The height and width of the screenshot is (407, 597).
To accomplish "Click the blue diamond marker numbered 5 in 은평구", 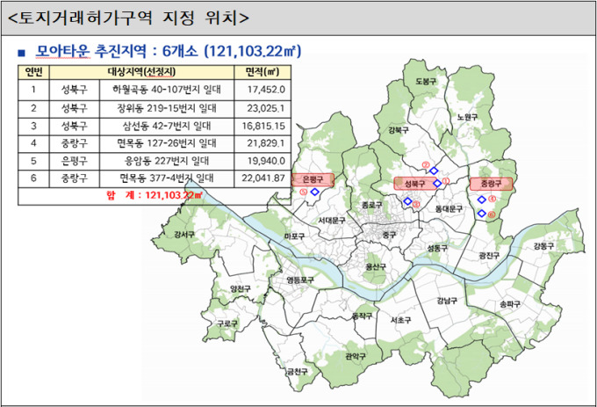I will pos(314,190).
